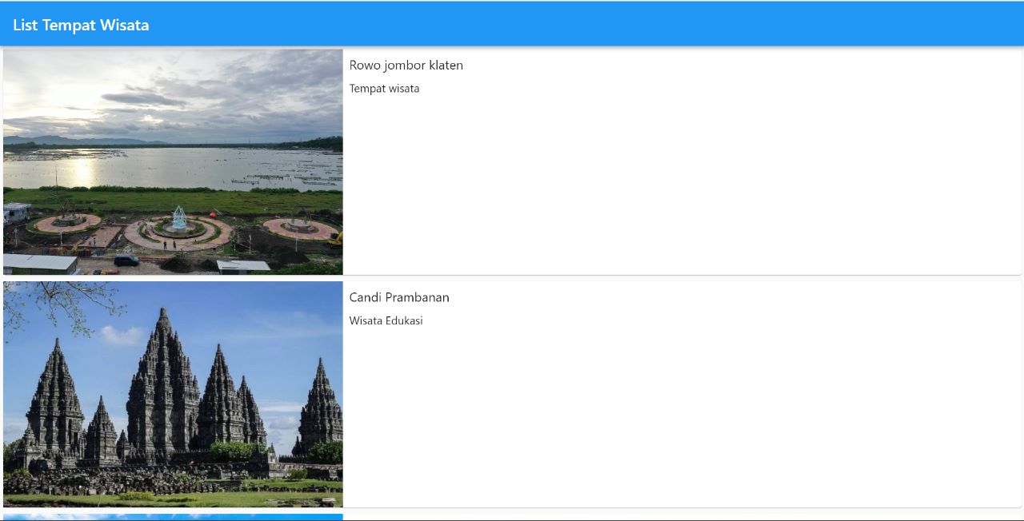
Task: Click the third card's thumbnail at the bottom
Action: [x=172, y=517]
